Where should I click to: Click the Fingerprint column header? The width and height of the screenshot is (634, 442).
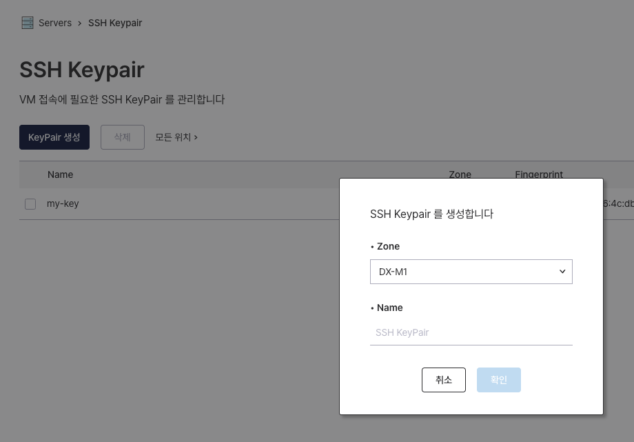pos(539,174)
